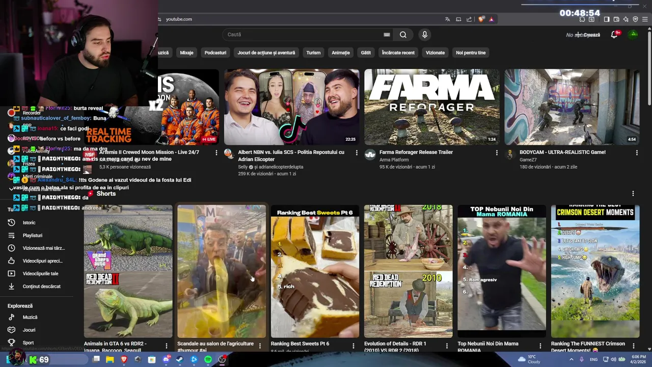Click the Brave Rewards triangle icon

tap(491, 19)
